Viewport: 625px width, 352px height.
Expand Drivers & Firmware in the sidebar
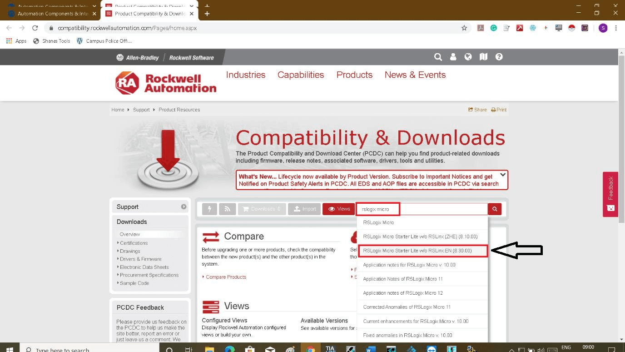(x=140, y=259)
